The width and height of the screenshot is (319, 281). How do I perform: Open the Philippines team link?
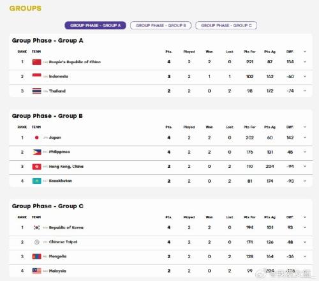tap(59, 152)
